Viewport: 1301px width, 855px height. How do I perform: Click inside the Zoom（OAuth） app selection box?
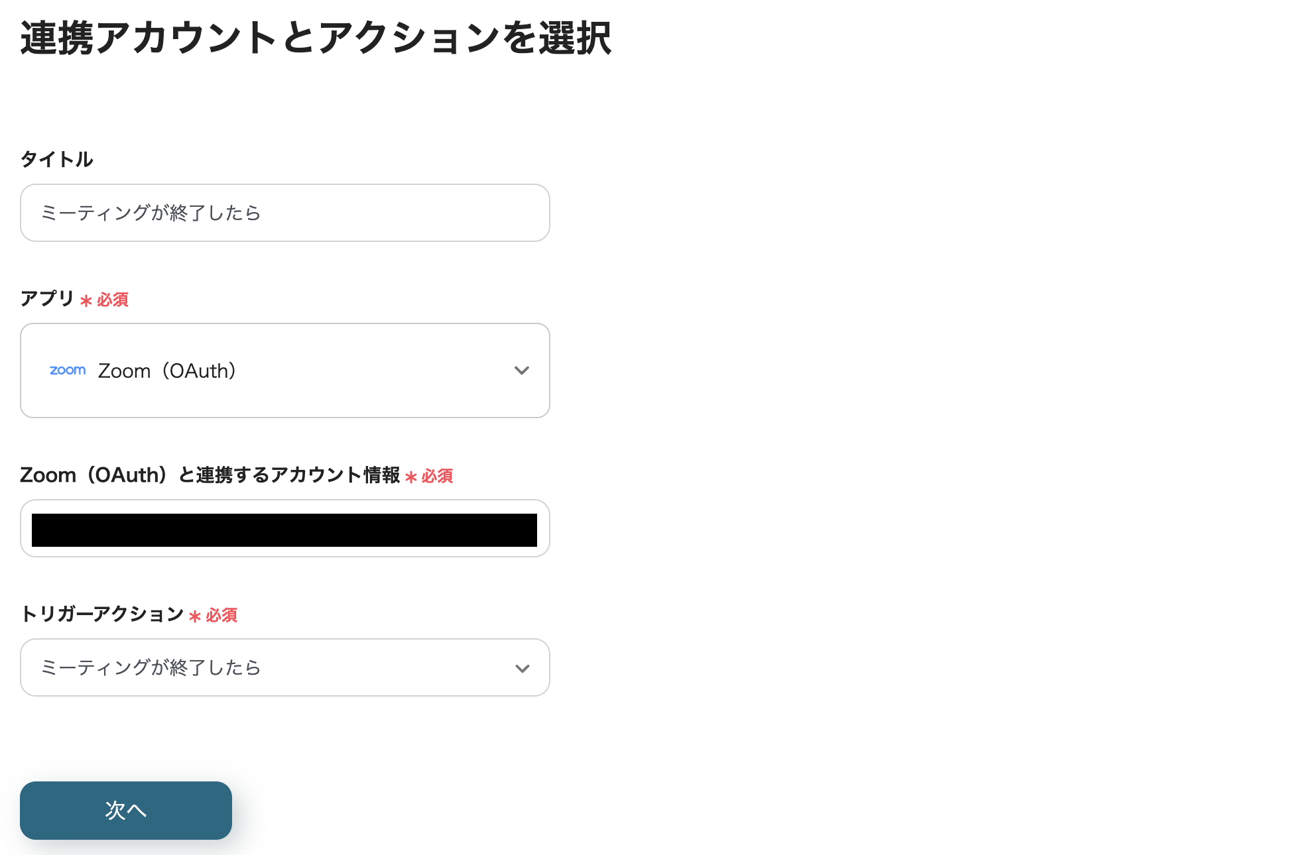click(x=285, y=370)
